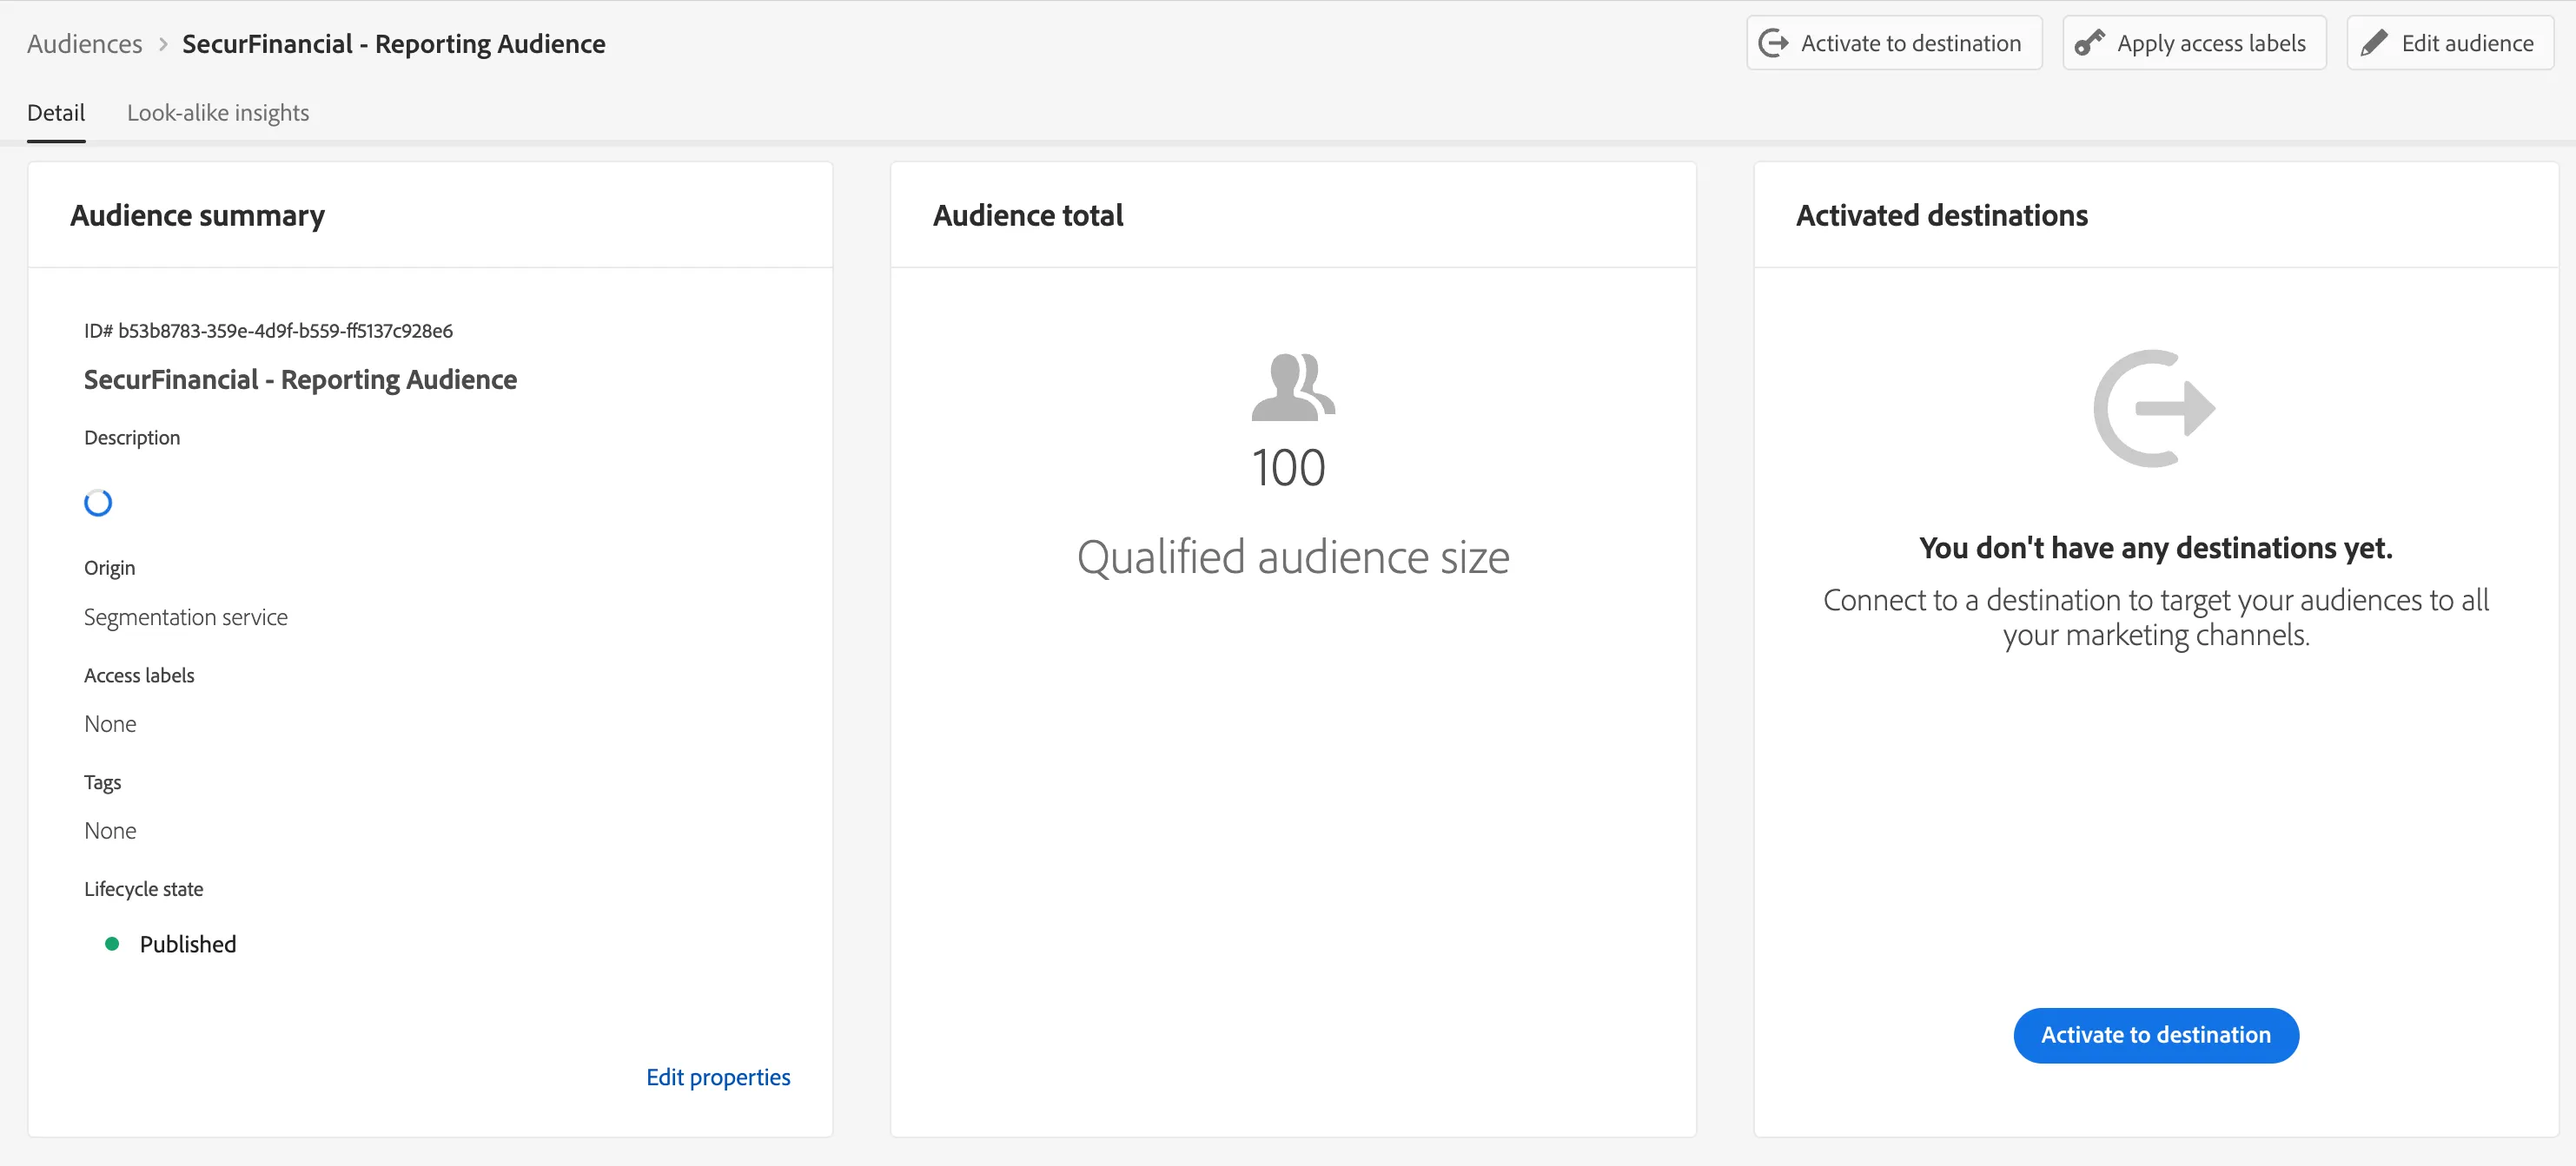Click the Tags field label
2576x1166 pixels.
coord(102,782)
